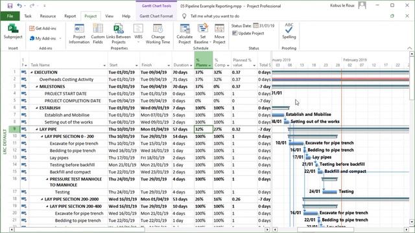This screenshot has width=415, height=233.
Task: Open Start column filter dropdown
Action: (137, 65)
